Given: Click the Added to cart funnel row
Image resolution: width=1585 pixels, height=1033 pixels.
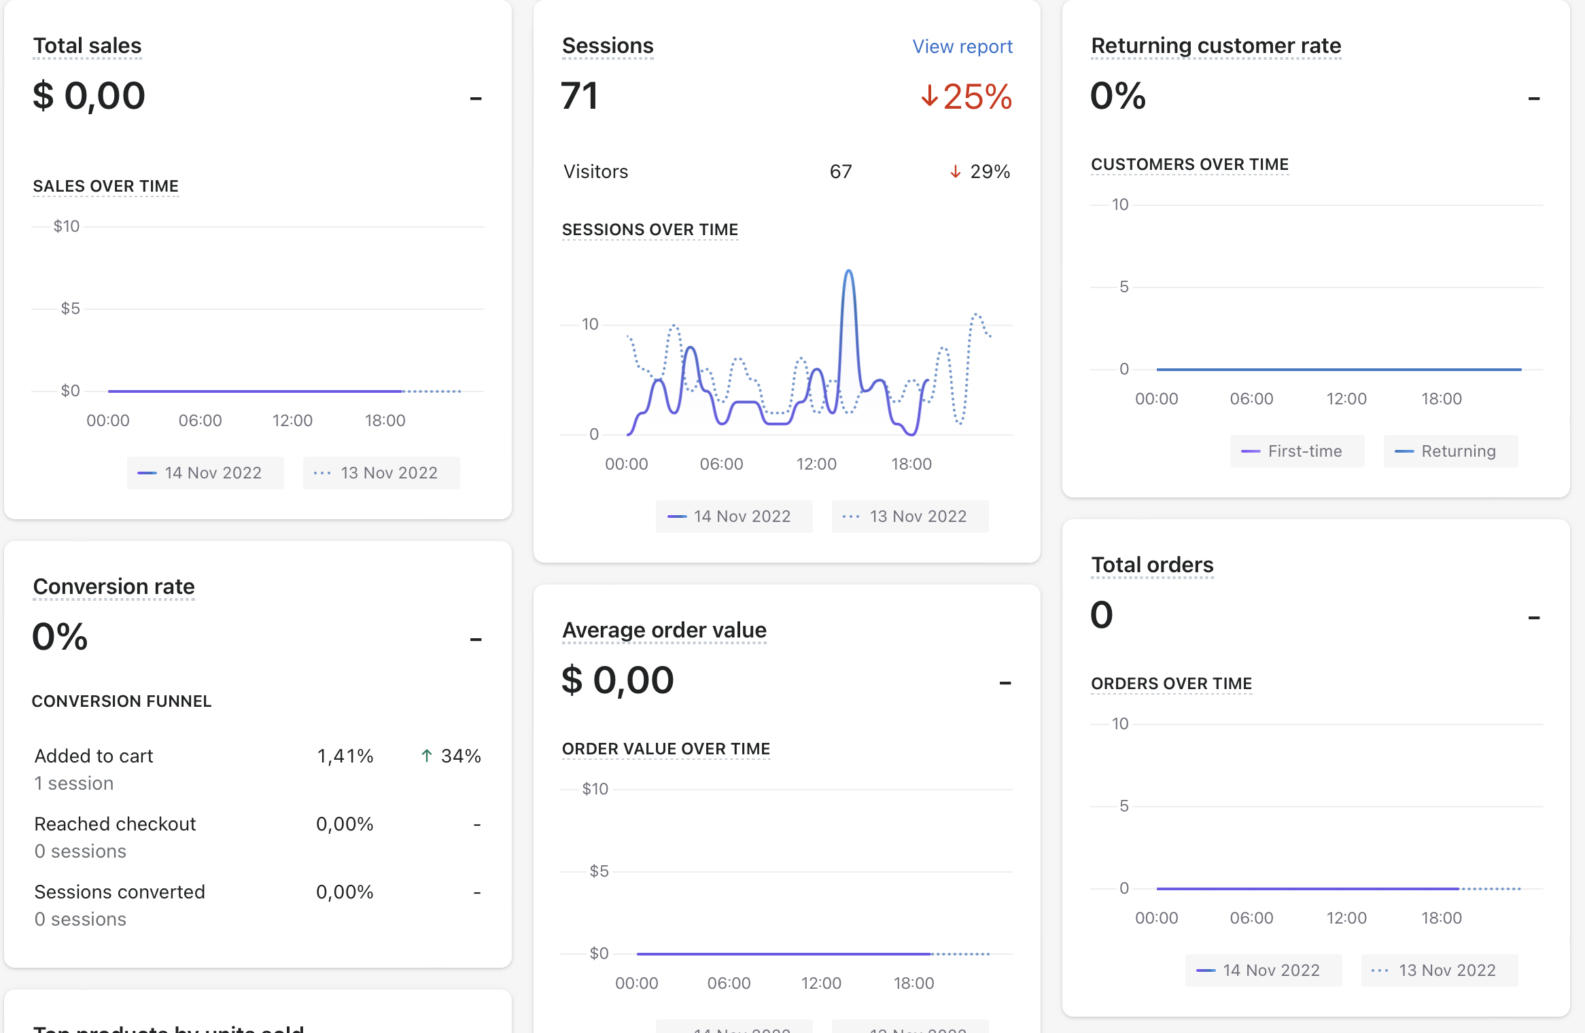Looking at the screenshot, I should [94, 756].
